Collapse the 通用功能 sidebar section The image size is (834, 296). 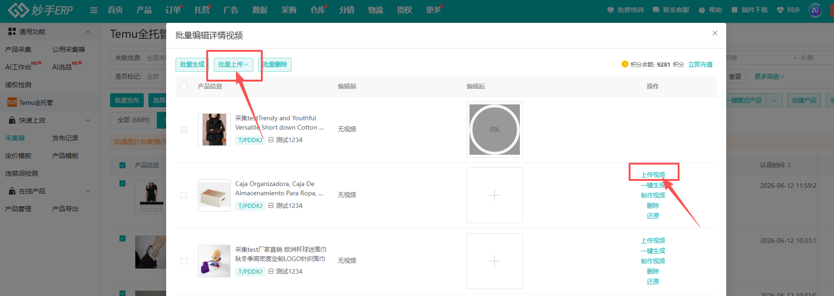88,32
